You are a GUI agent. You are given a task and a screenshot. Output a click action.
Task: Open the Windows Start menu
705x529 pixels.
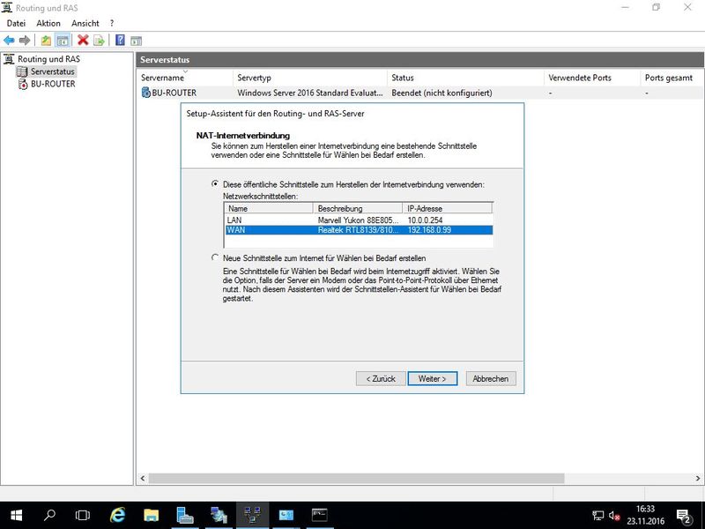point(16,515)
